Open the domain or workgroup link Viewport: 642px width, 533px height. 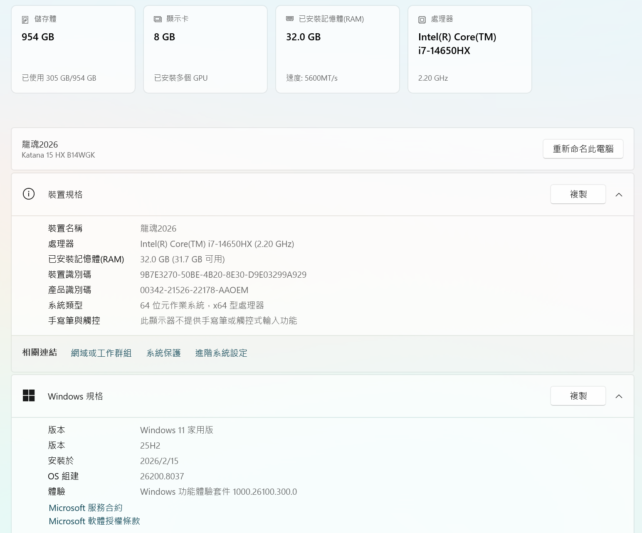[x=101, y=353]
